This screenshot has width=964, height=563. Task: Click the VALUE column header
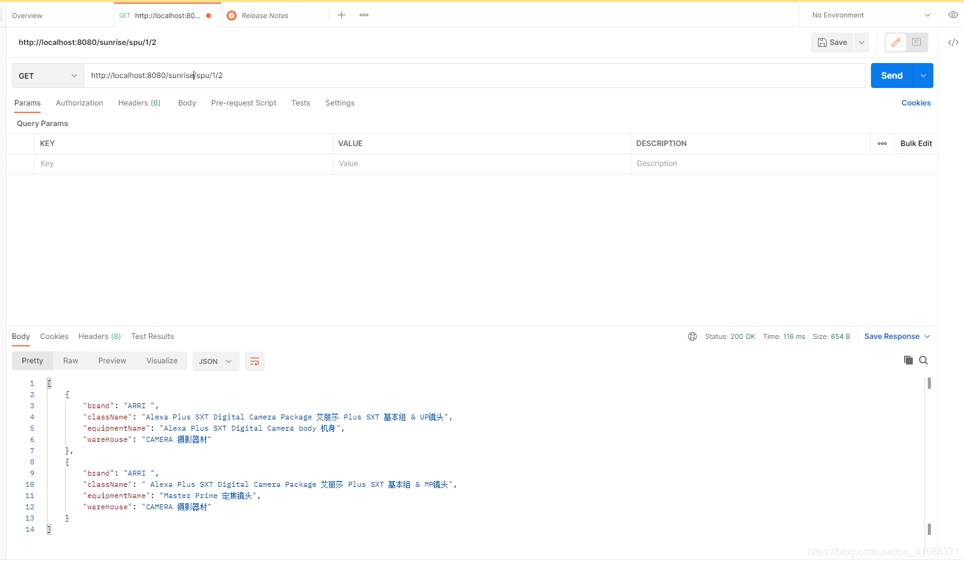[350, 144]
